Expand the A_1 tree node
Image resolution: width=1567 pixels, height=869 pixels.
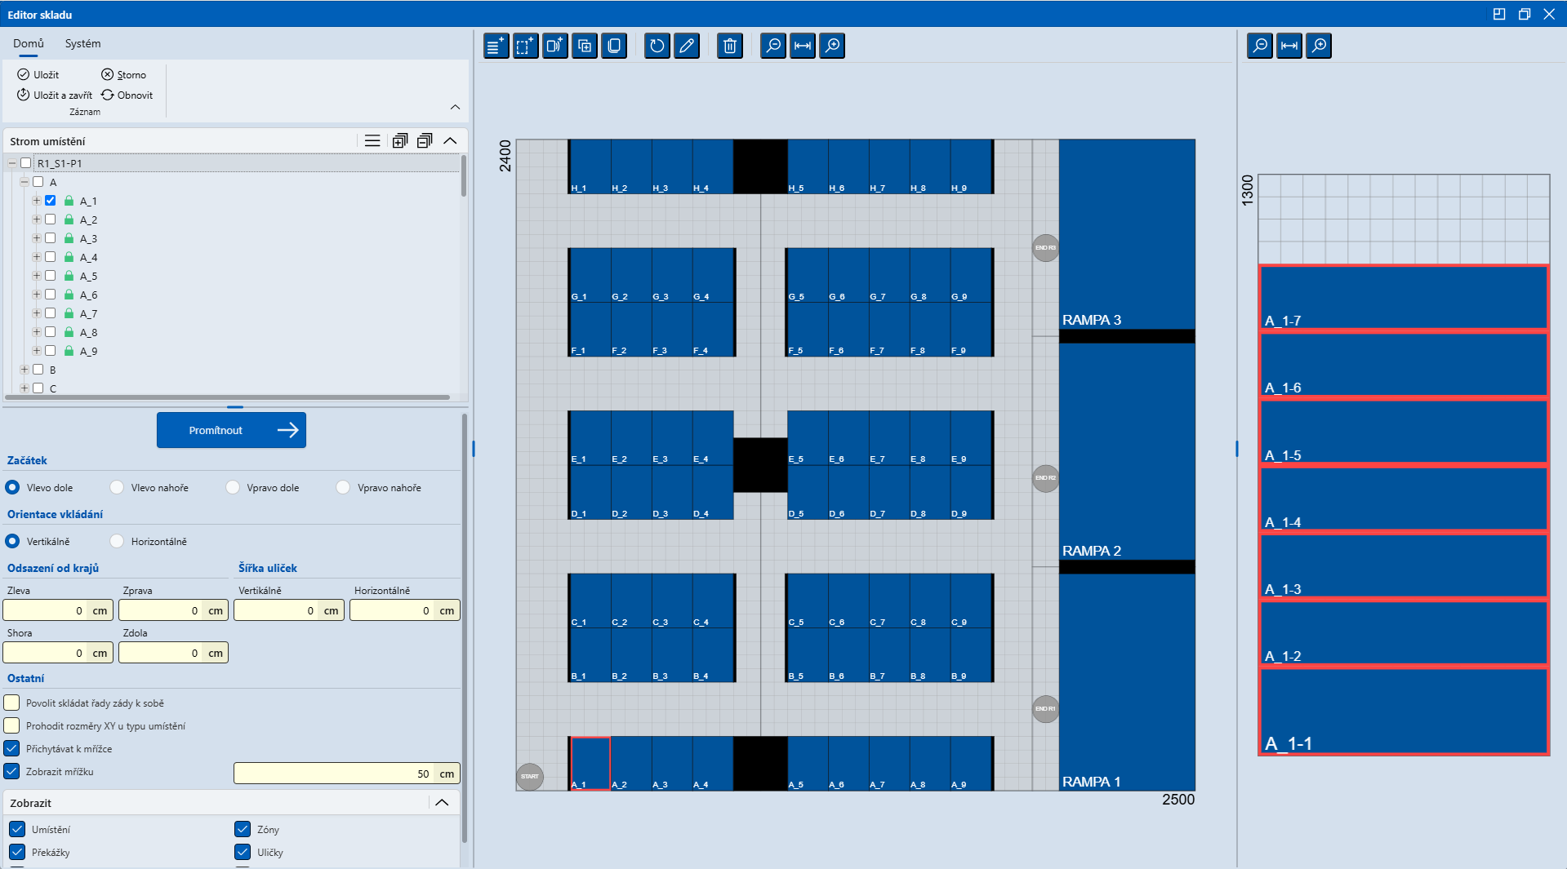pos(36,201)
